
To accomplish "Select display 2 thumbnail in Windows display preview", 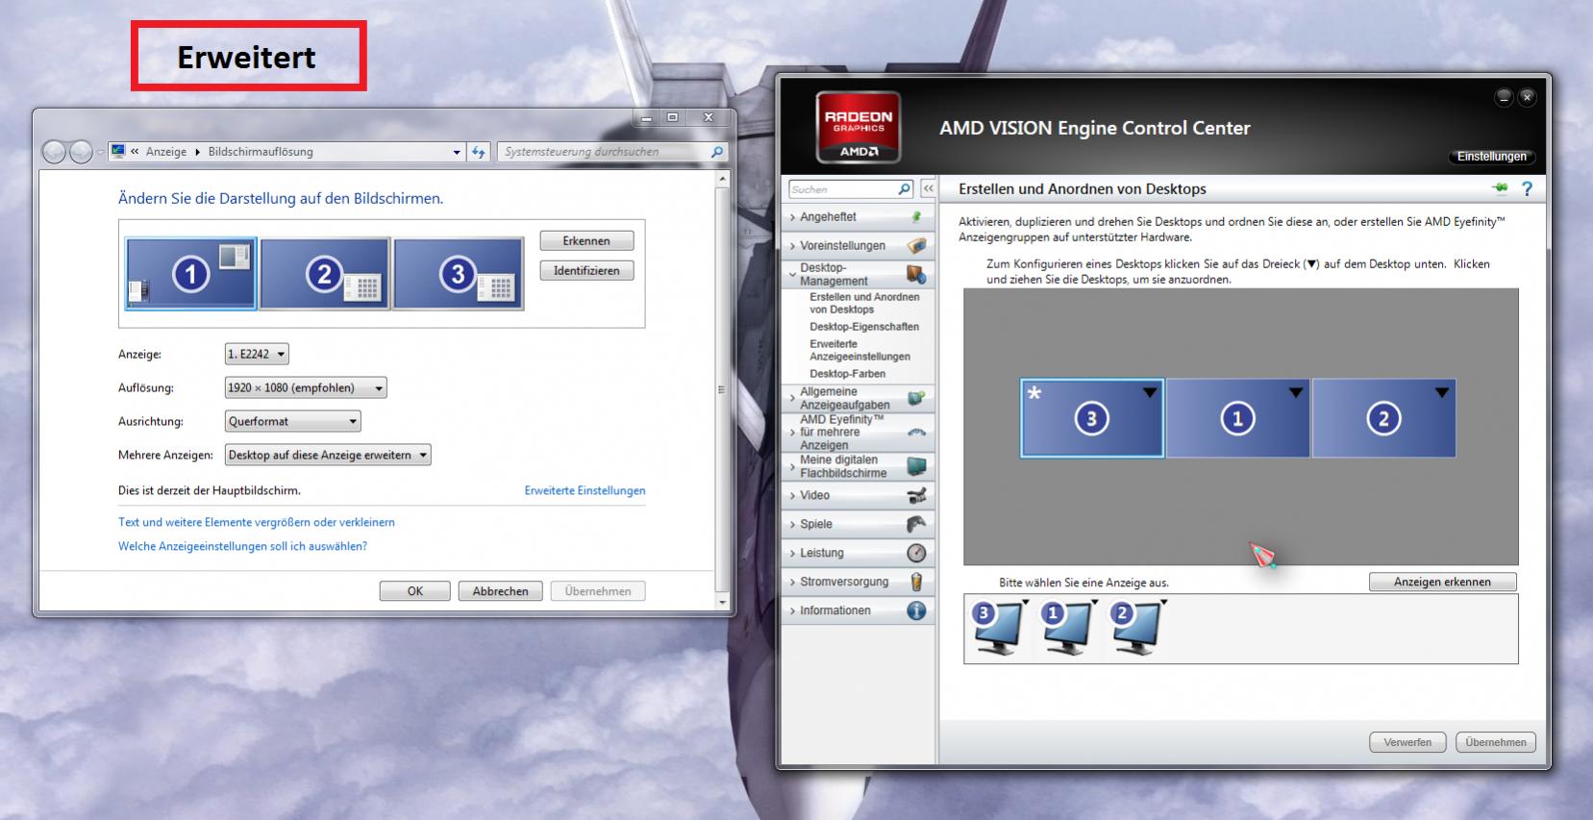I will pos(325,274).
